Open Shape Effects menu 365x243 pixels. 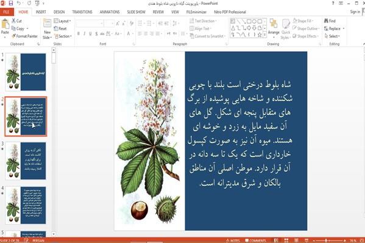click(x=305, y=36)
